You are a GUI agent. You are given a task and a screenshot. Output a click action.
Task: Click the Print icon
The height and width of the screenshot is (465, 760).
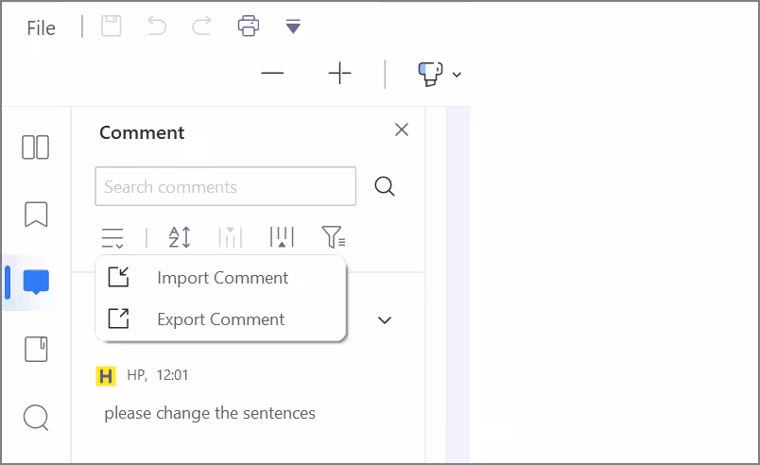(249, 26)
